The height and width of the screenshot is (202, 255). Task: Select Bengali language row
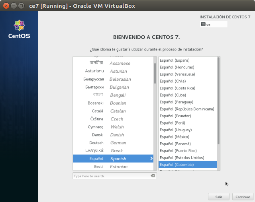pyautogui.click(x=113, y=95)
